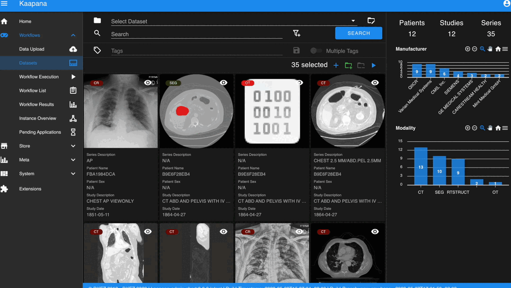Expand the Store section chevron

[73, 146]
